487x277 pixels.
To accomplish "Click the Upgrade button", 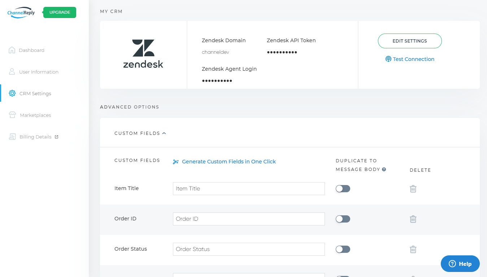I will point(60,12).
